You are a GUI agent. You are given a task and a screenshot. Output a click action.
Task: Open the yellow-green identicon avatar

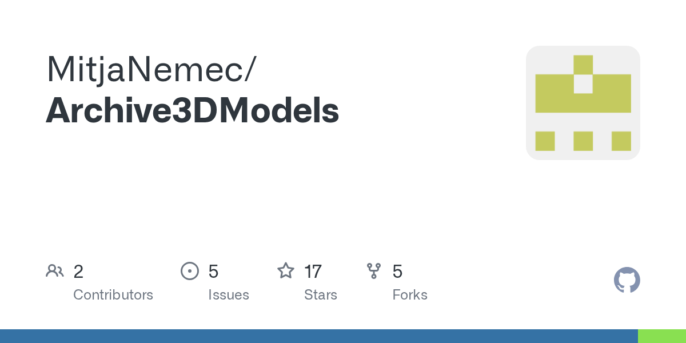[583, 103]
